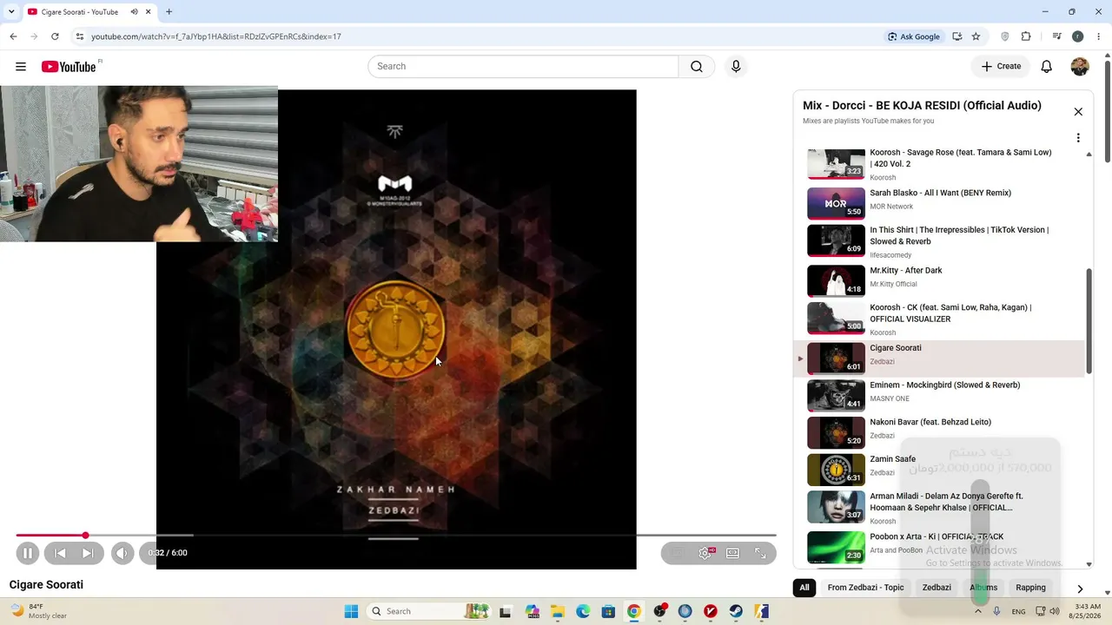Open a new browser tab
The width and height of the screenshot is (1112, 625).
click(x=169, y=12)
